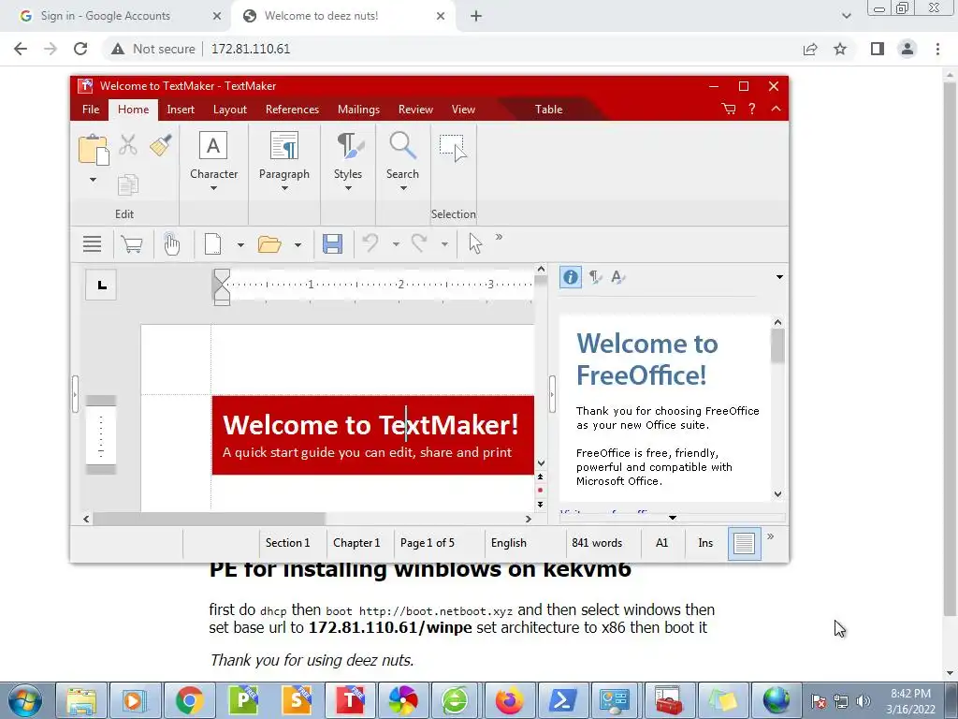Click the browser reload button
The image size is (958, 719).
(80, 49)
